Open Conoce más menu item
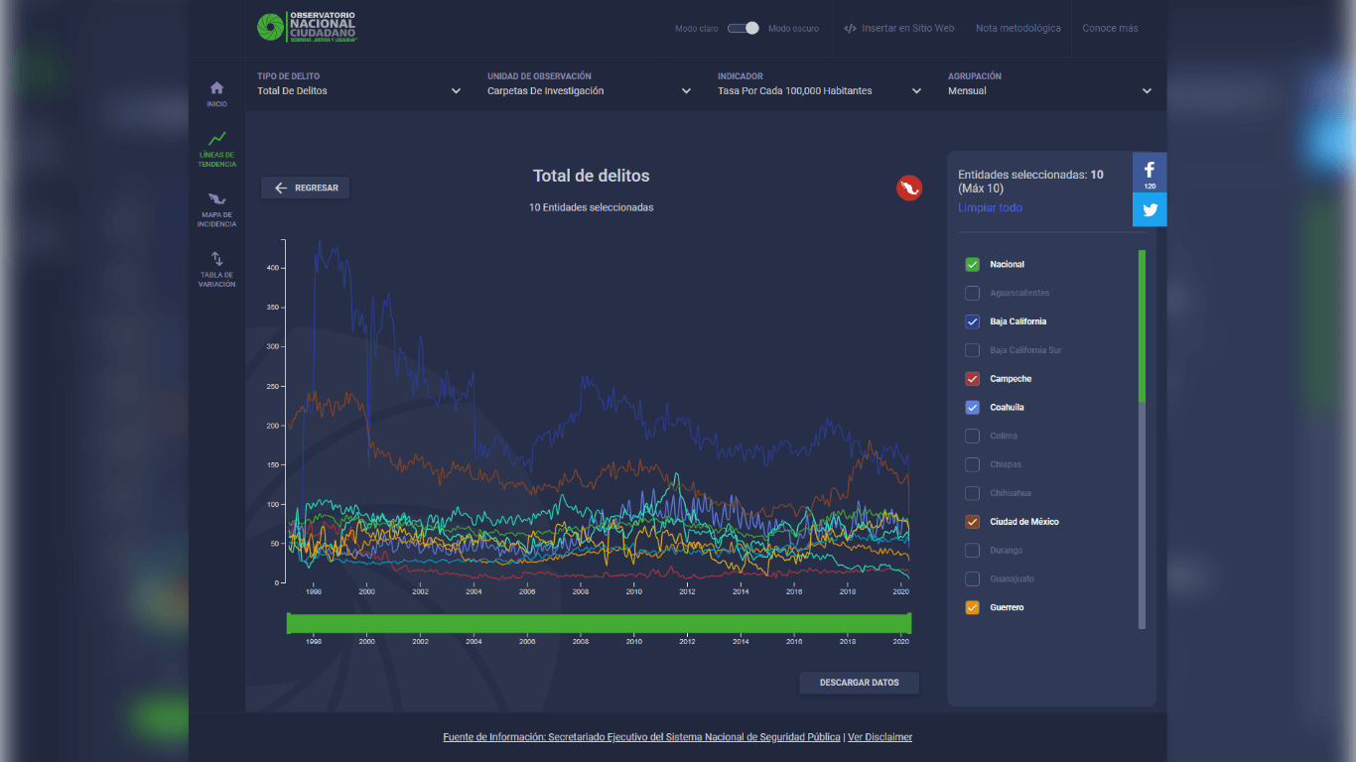The image size is (1356, 762). click(x=1110, y=28)
